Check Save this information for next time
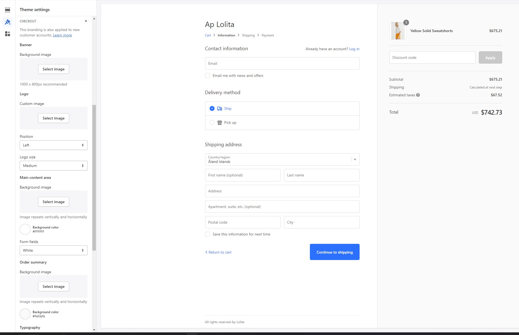 click(x=207, y=234)
